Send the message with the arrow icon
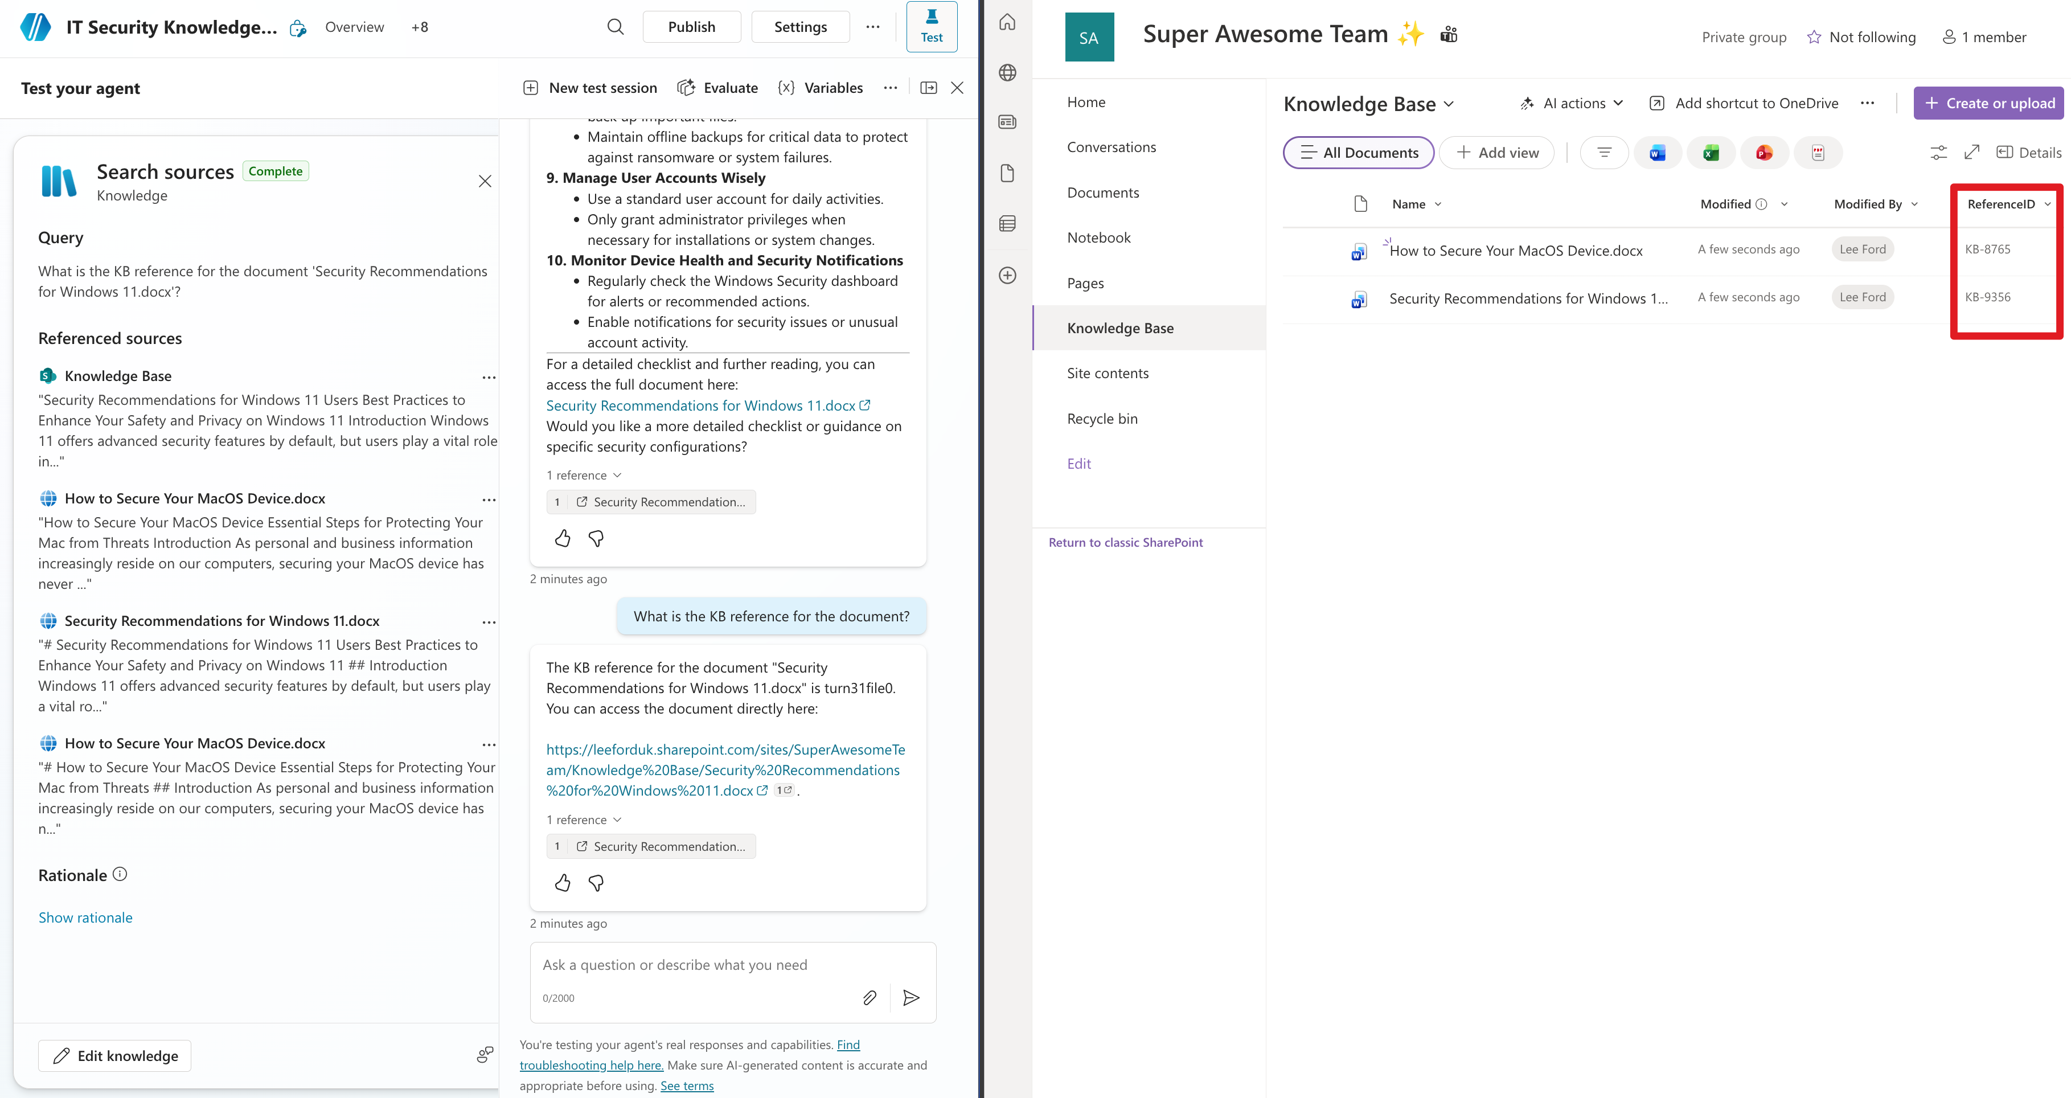The image size is (2071, 1098). pos(911,998)
